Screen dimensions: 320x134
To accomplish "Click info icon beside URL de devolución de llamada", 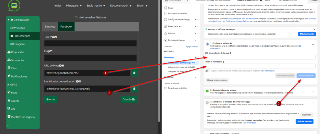I will [x=230, y=53].
